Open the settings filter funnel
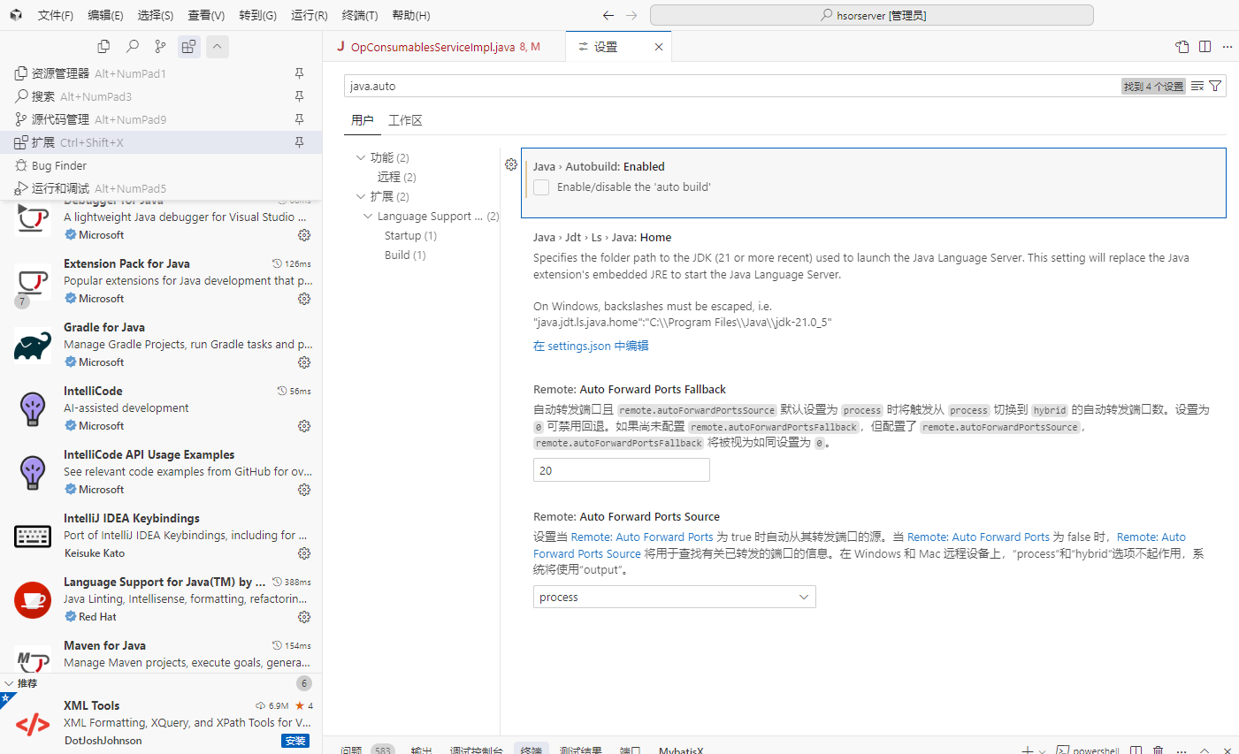Viewport: 1239px width, 754px height. (1215, 86)
